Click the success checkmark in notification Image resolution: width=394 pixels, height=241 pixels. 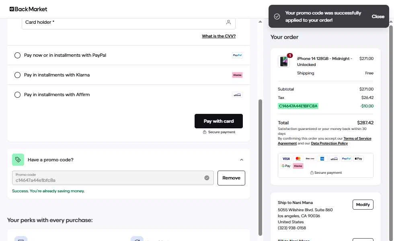(x=277, y=16)
